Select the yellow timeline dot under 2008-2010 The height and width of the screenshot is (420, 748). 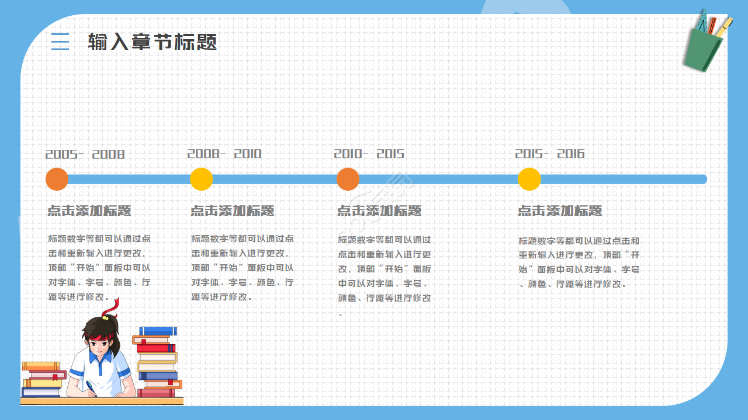[x=202, y=179]
